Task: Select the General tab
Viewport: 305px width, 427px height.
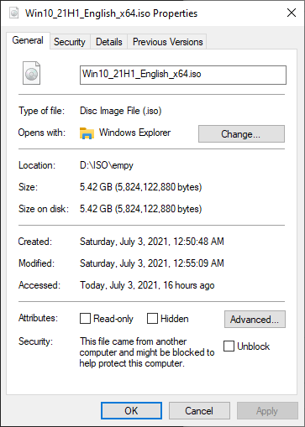Action: point(28,40)
